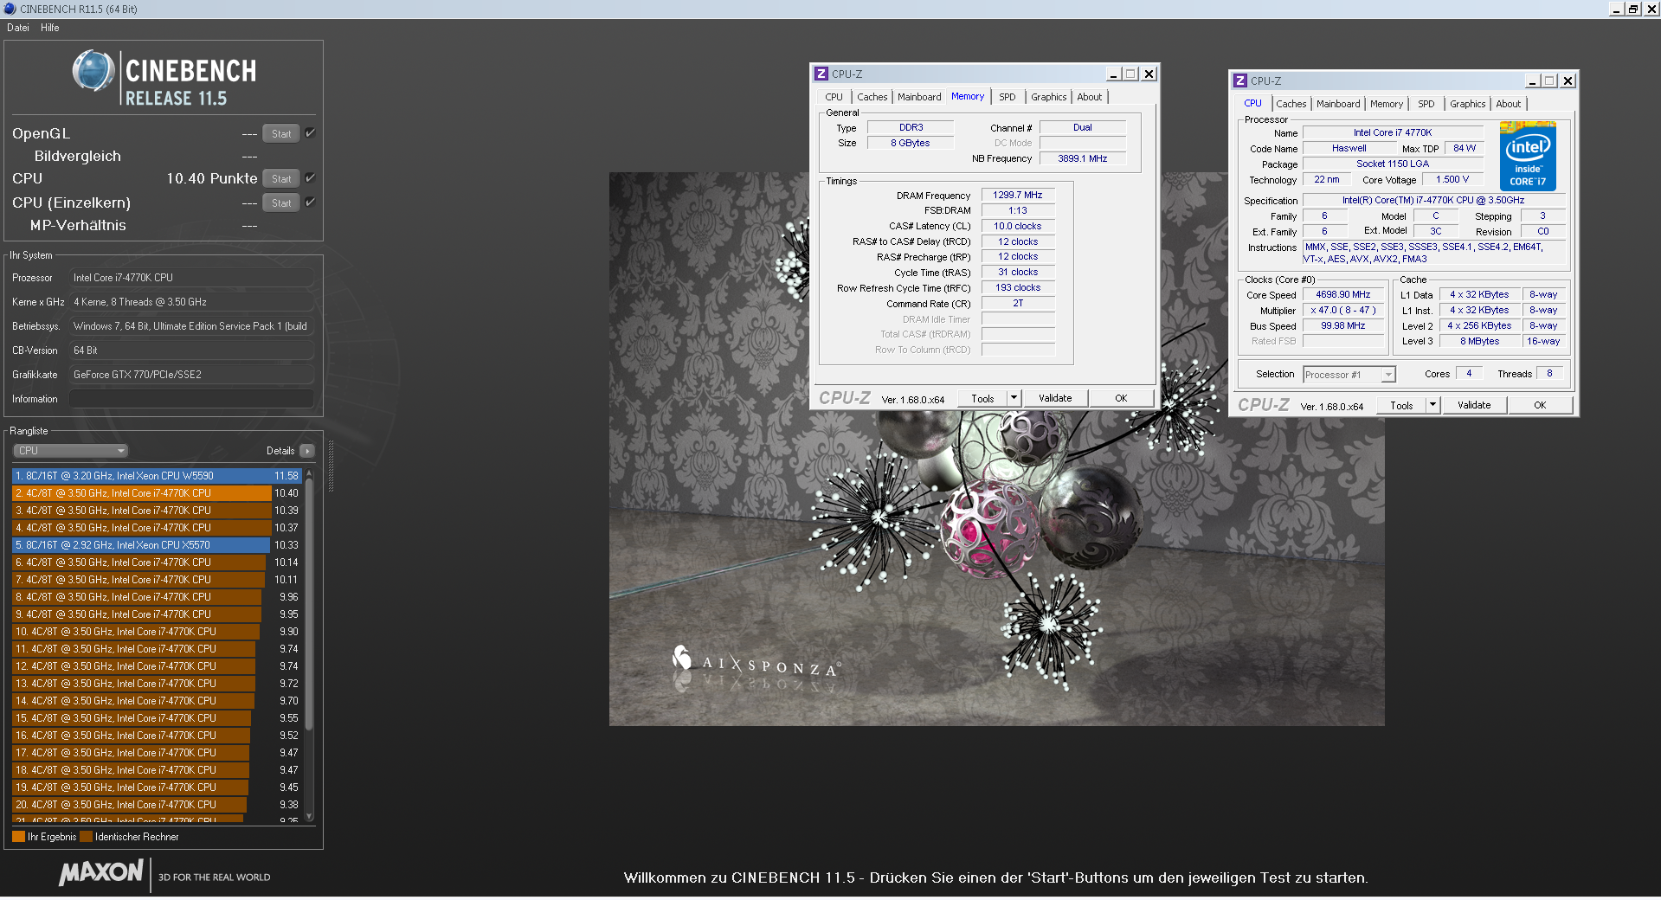This screenshot has width=1661, height=900.
Task: Click ranking list scroll-up arrow
Action: point(310,474)
